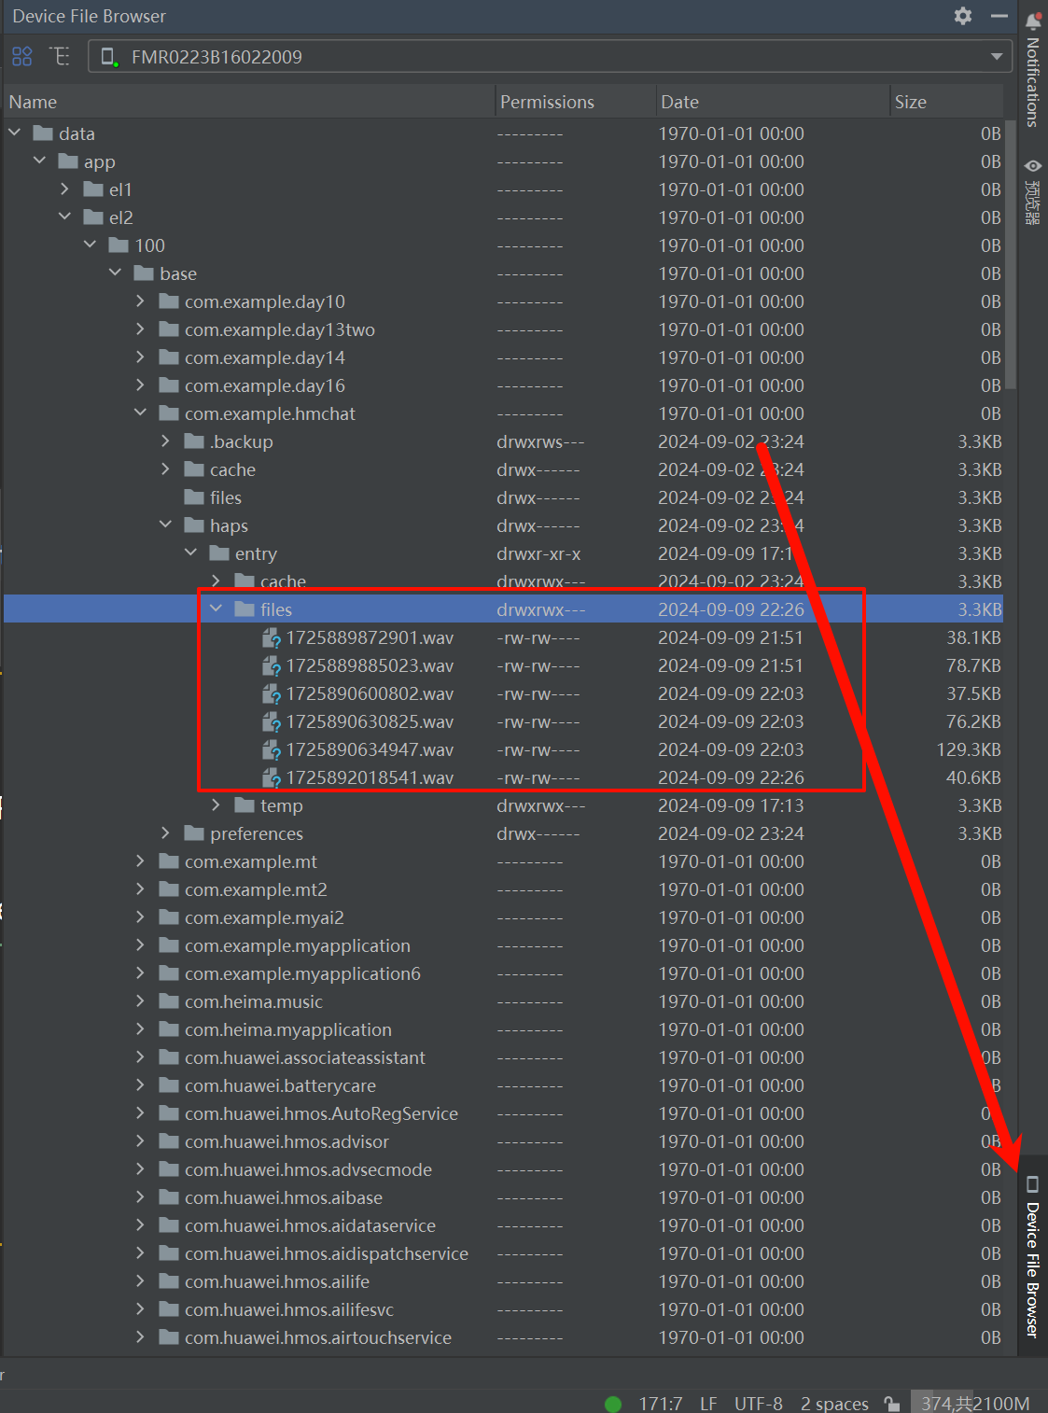Select the 1725889872901.wav file
This screenshot has width=1048, height=1413.
(x=370, y=638)
